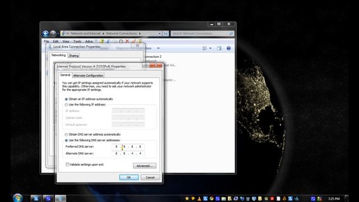Click the Show desktop strip at taskbar end
Viewport: 359px width, 202px height.
(x=347, y=198)
